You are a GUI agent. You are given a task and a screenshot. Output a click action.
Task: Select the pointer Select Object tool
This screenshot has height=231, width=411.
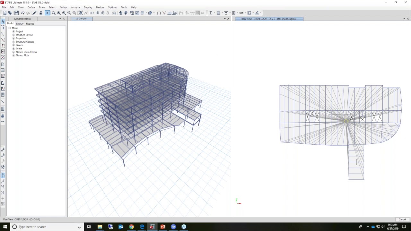coord(3,21)
